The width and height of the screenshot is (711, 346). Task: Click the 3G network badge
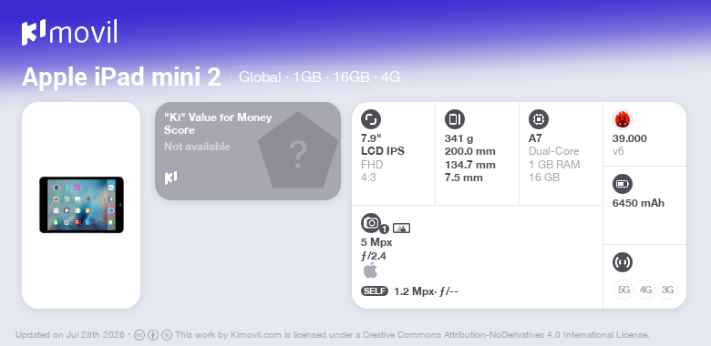click(x=667, y=290)
